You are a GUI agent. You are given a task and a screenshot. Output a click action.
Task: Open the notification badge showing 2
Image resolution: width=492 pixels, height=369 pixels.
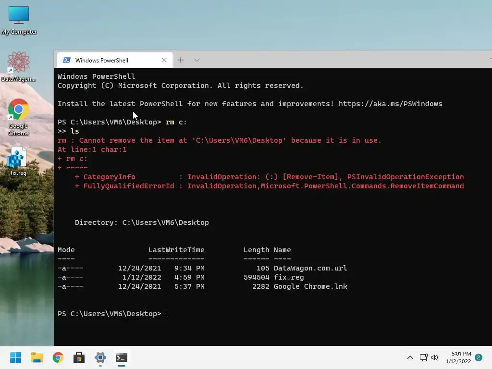[x=479, y=357]
